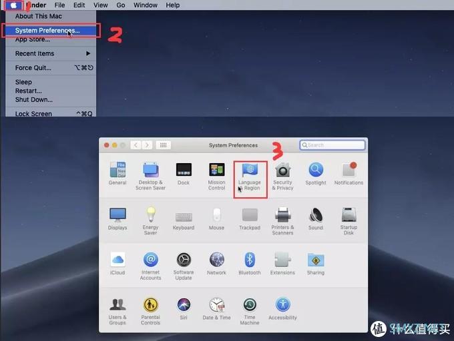Open the File menu

[59, 5]
